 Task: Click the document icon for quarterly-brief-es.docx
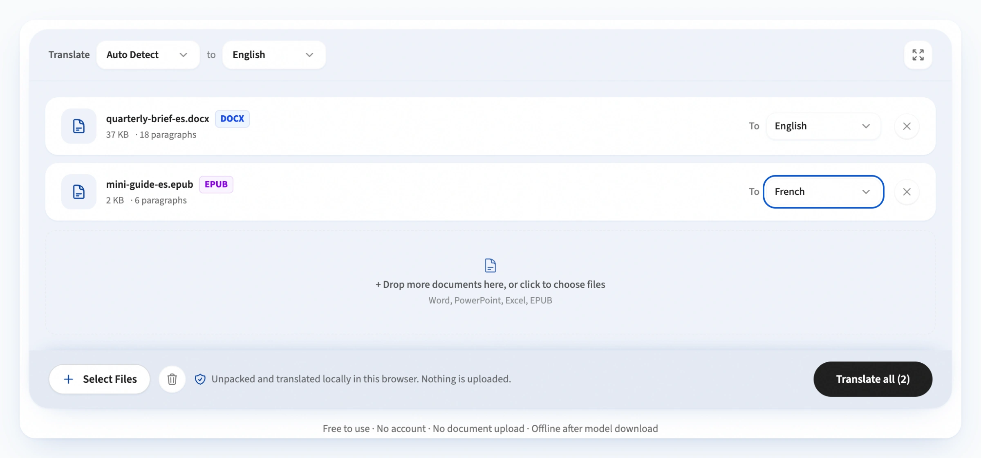click(79, 126)
